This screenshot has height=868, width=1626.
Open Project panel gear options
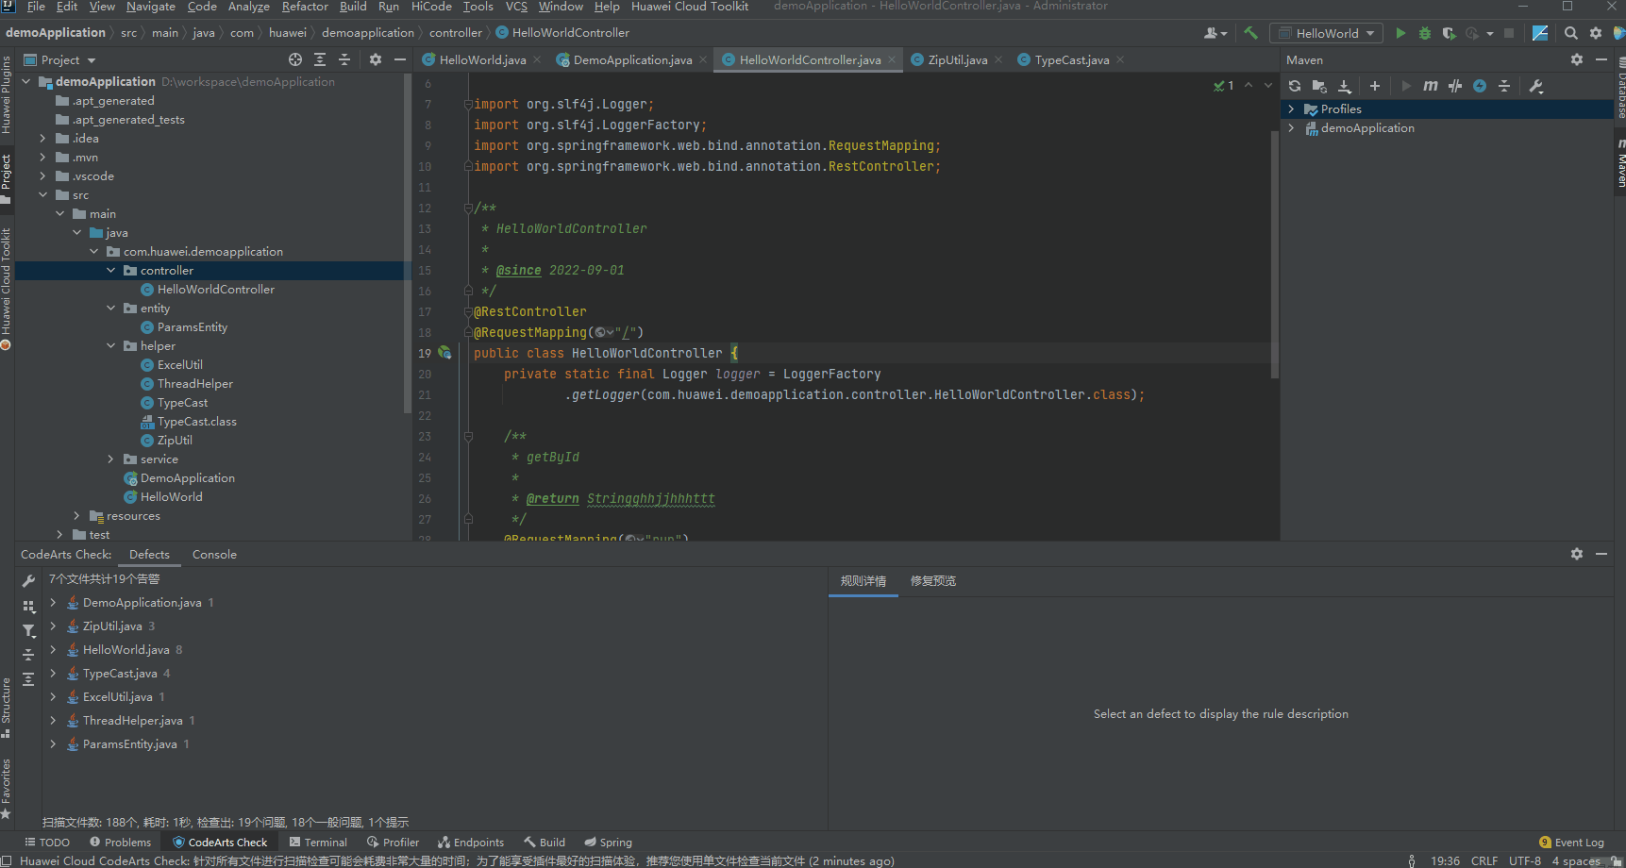pos(376,59)
